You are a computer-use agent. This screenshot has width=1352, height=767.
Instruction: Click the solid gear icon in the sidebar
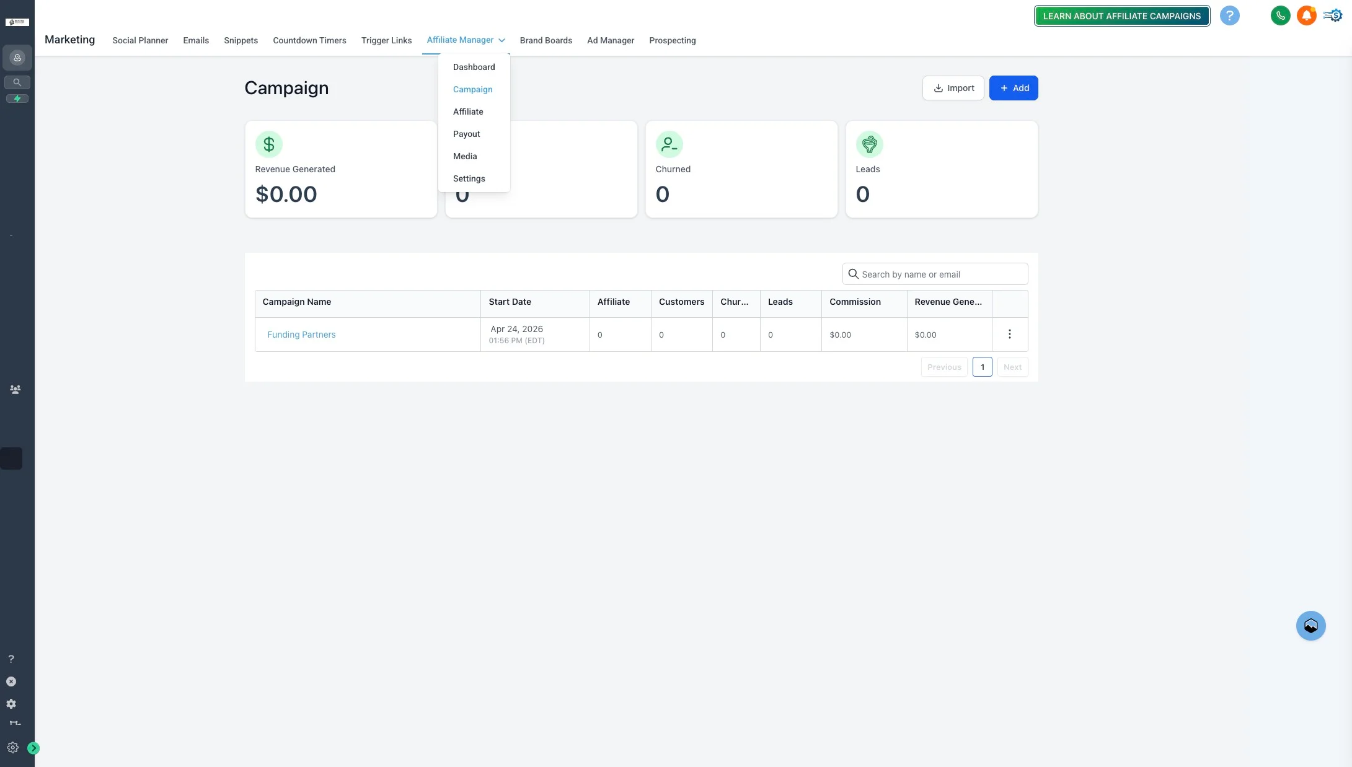(11, 704)
